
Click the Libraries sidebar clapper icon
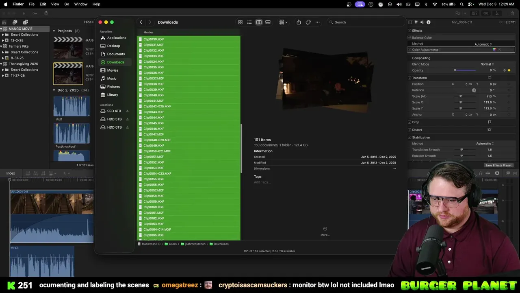(4, 22)
